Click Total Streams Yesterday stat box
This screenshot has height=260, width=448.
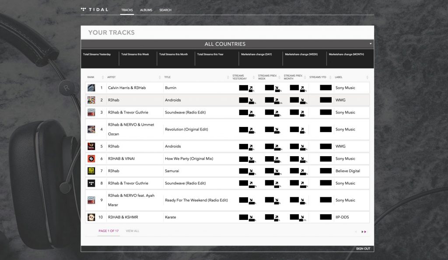[100, 58]
